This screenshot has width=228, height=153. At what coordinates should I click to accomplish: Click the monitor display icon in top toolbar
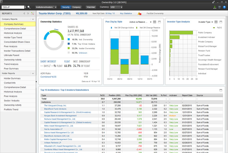[x=220, y=7]
